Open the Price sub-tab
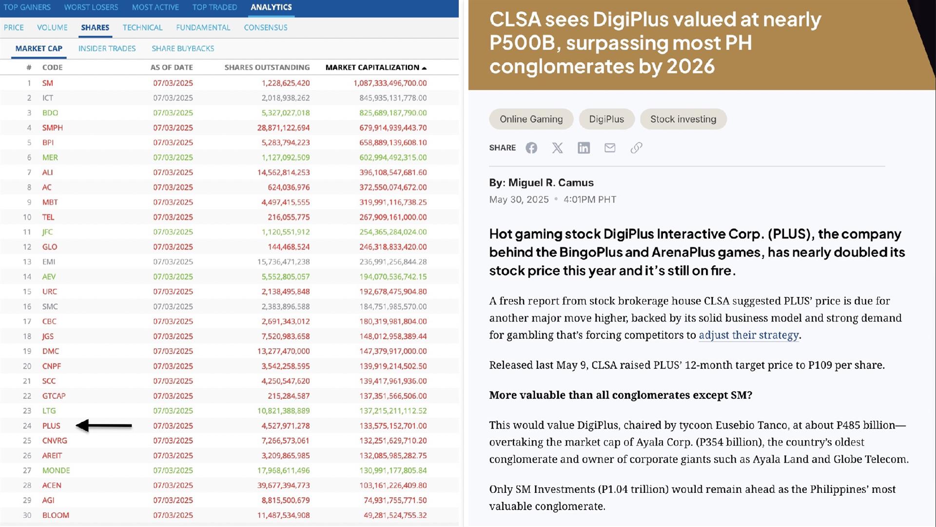Image resolution: width=936 pixels, height=527 pixels. click(x=14, y=28)
